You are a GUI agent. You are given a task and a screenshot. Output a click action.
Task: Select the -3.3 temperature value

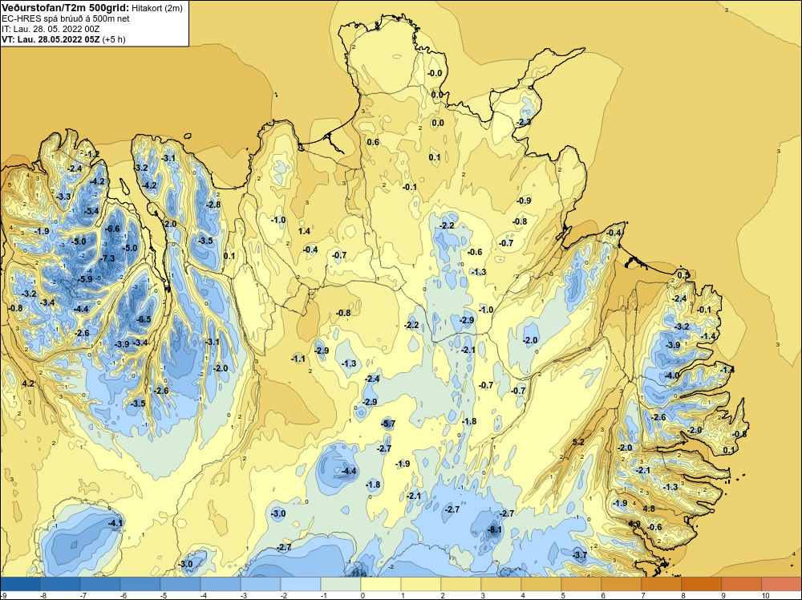tap(63, 197)
